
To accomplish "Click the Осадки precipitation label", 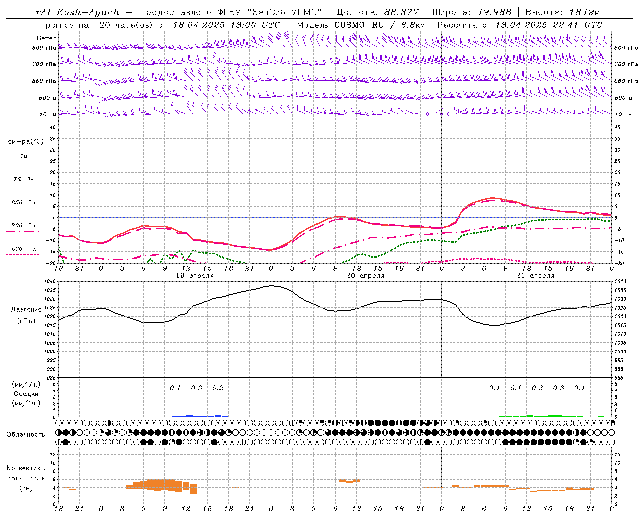I will tap(26, 394).
